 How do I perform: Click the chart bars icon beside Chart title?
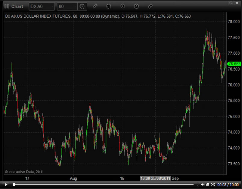7,6
